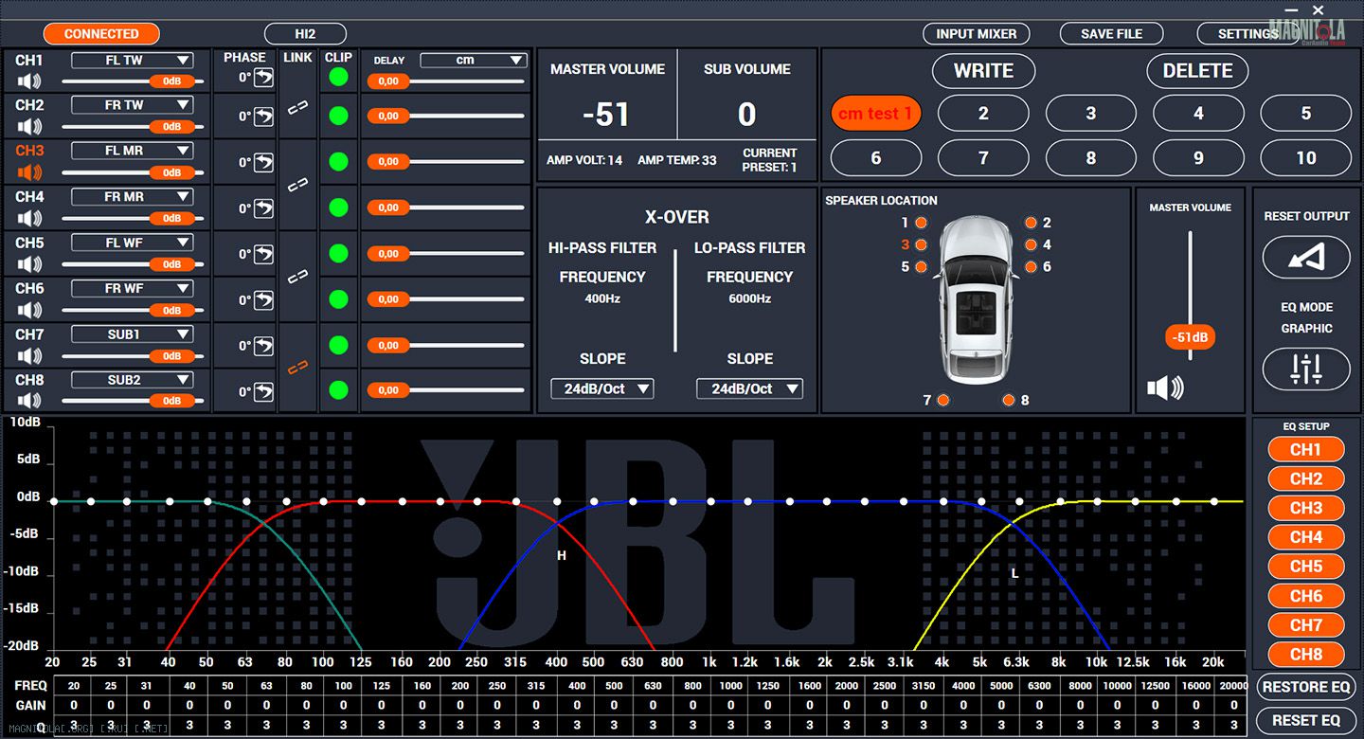Mute master volume speaker icon

1165,388
